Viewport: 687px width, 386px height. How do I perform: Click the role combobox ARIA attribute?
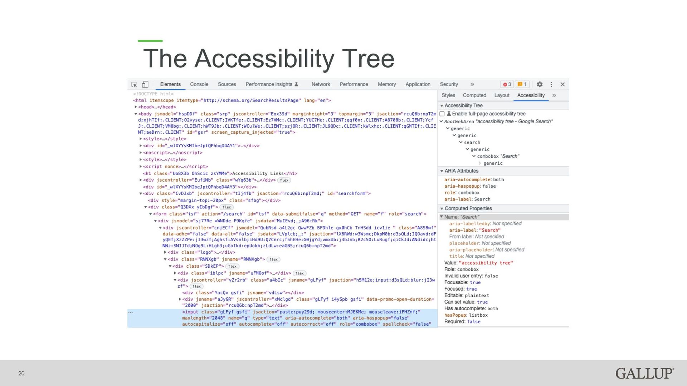pyautogui.click(x=462, y=193)
